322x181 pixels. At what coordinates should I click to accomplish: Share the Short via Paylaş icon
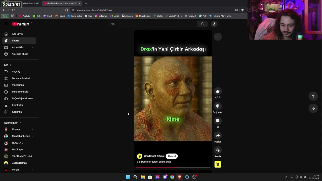(x=218, y=135)
